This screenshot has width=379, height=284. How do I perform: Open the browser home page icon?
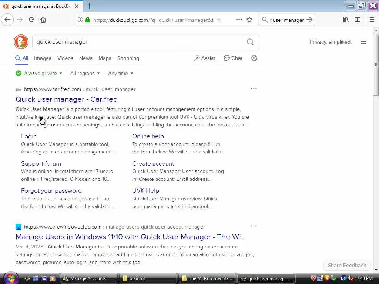(x=43, y=20)
